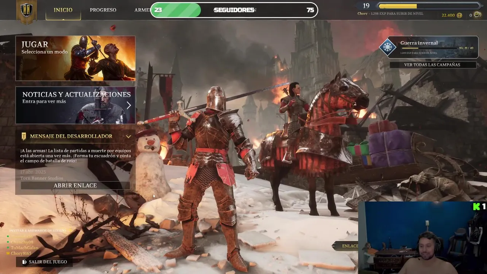Select party leader Chory8165
Screen dimensions: 487x274
tap(21, 253)
